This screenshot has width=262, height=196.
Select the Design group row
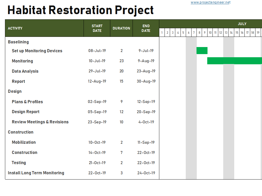click(15, 91)
